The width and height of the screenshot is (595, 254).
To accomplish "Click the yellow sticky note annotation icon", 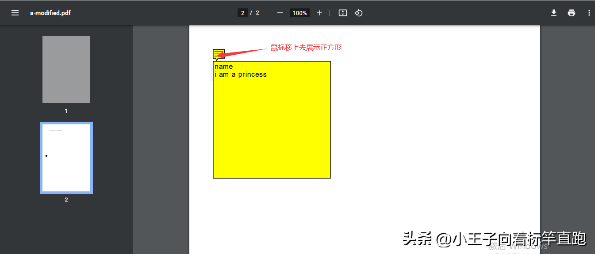I will point(219,55).
